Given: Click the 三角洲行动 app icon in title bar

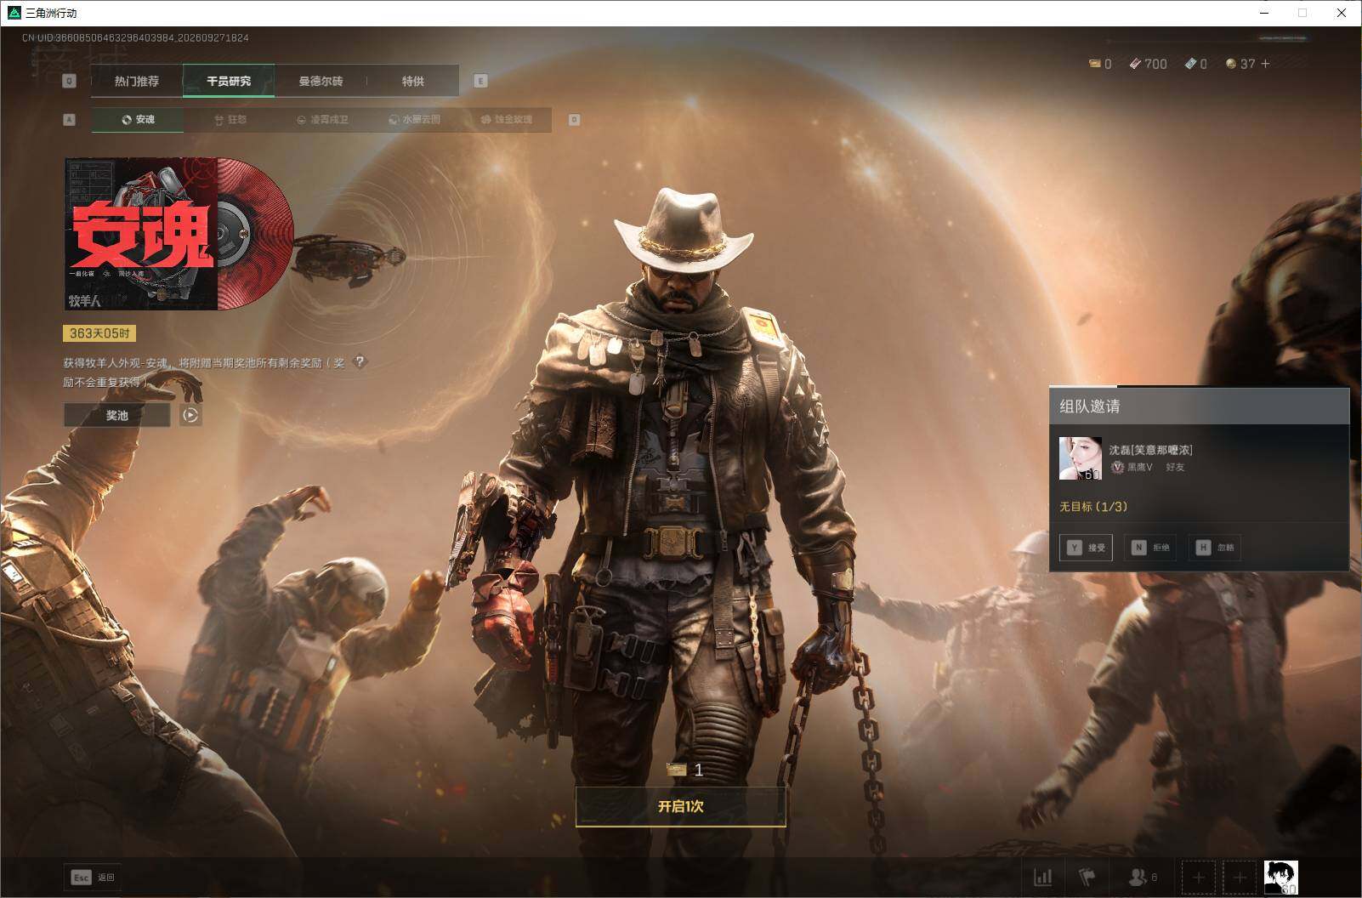Looking at the screenshot, I should tap(14, 13).
